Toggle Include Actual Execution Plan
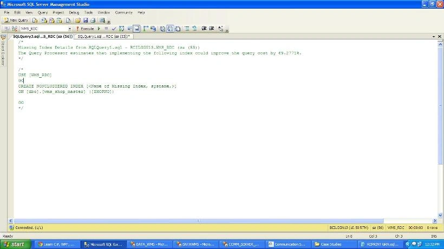444x249 pixels. (x=146, y=29)
